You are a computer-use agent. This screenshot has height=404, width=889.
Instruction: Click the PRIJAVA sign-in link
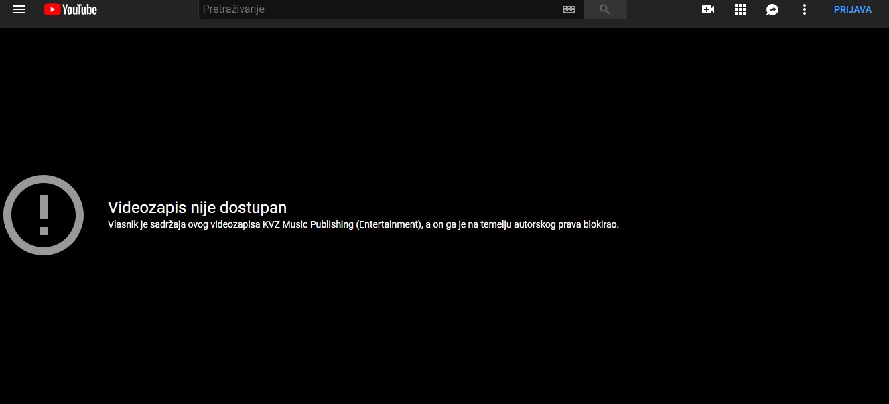(x=852, y=9)
